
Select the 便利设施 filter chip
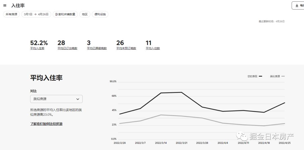100,14
